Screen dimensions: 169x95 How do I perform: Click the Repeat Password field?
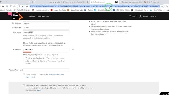click(x=46, y=70)
